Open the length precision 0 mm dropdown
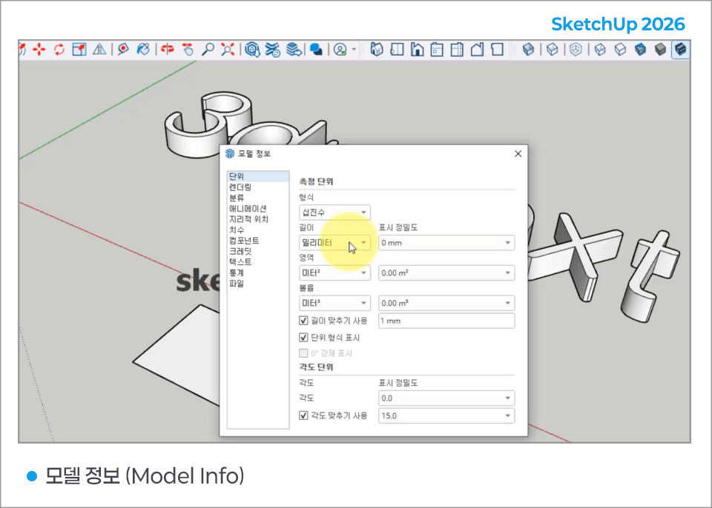The width and height of the screenshot is (712, 508). [446, 243]
